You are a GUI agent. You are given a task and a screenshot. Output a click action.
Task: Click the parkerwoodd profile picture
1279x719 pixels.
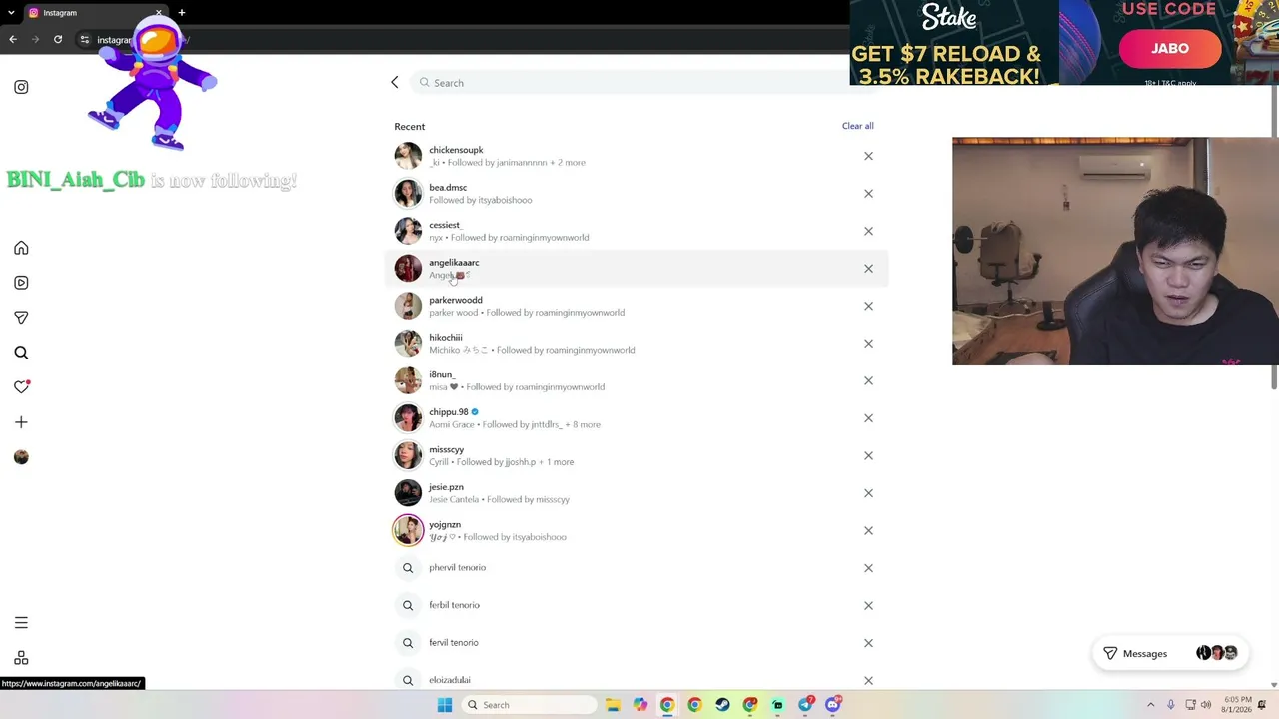click(408, 306)
